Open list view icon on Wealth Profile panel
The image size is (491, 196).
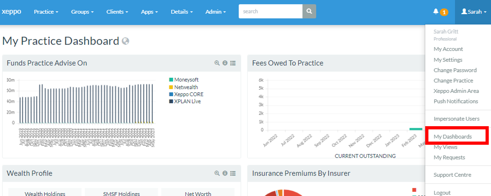(x=233, y=173)
